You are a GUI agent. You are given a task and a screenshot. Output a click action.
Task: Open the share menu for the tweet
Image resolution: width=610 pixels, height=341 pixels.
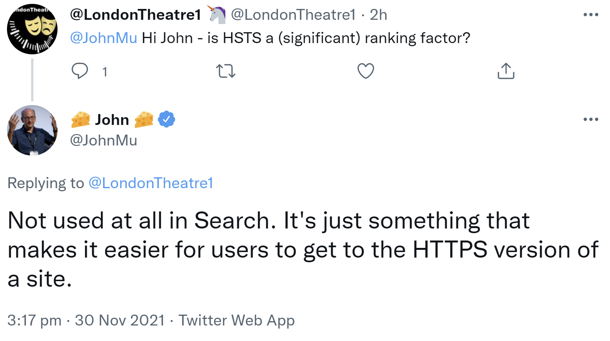coord(506,71)
